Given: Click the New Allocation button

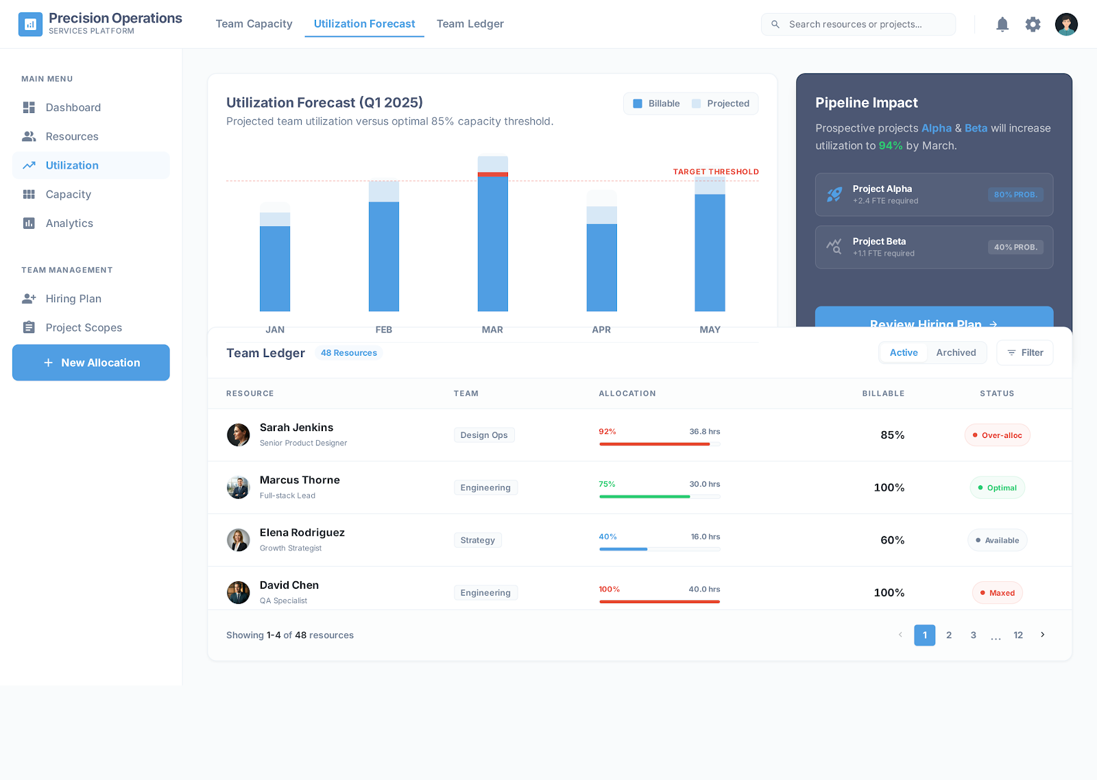Looking at the screenshot, I should [91, 363].
